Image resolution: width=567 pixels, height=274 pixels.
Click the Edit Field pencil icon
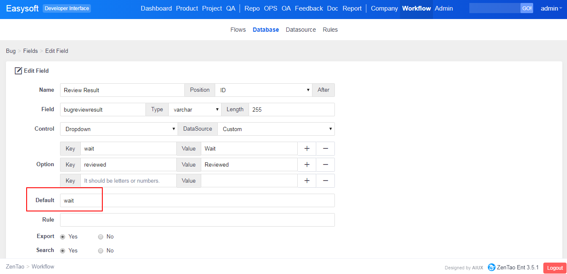pyautogui.click(x=18, y=71)
